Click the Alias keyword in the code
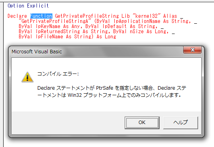214x147 pixels. [170, 16]
